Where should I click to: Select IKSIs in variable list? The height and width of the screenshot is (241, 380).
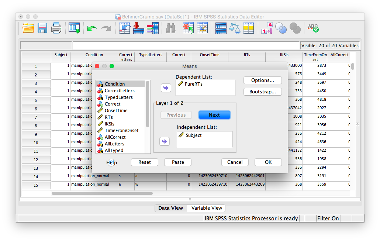point(121,124)
